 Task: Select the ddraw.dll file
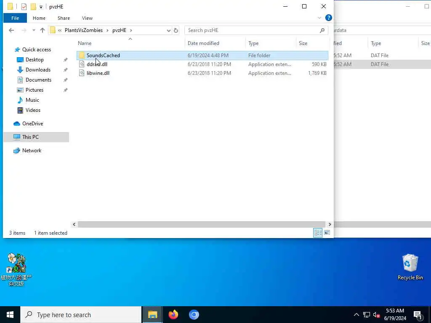pyautogui.click(x=202, y=64)
